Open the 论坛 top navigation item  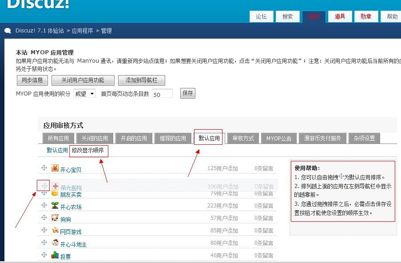coord(262,16)
